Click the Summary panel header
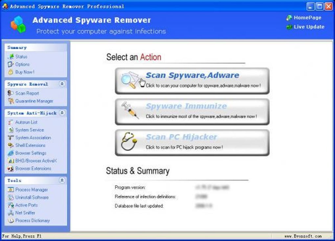Viewport: 335px width, 241px height. 36,47
